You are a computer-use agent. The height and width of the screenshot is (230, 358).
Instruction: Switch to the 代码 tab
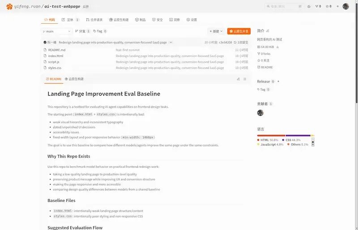(50, 20)
